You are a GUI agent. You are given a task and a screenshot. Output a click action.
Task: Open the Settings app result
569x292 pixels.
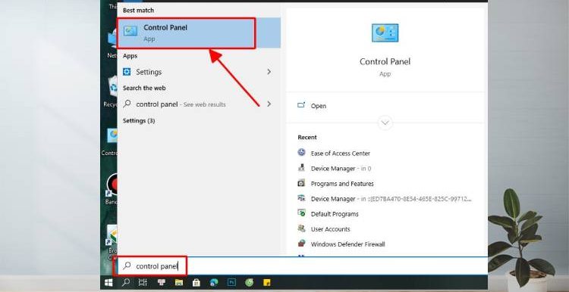(x=198, y=72)
